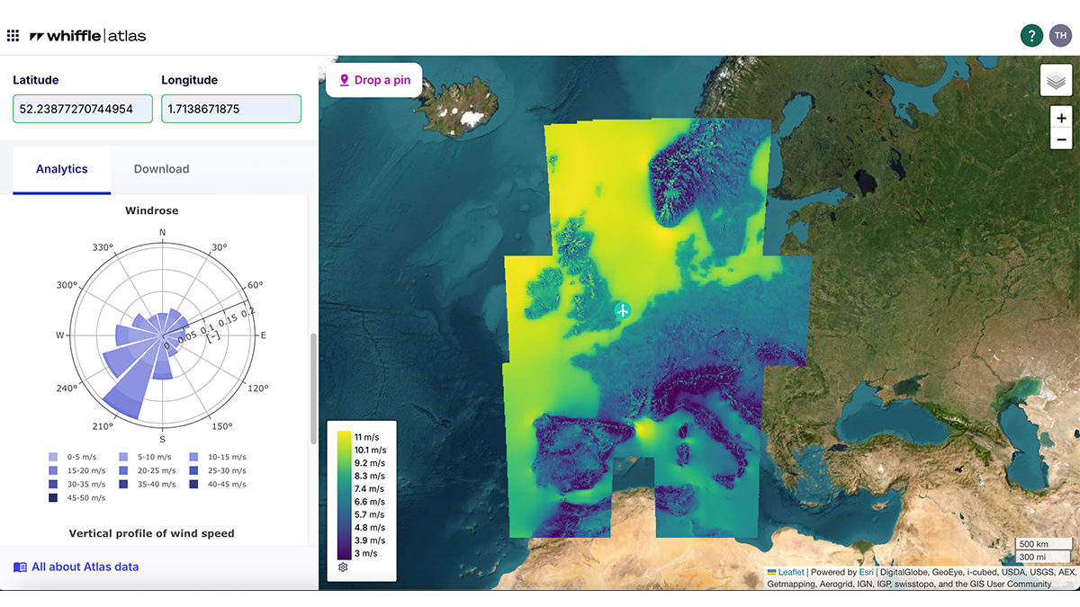
Task: Open the map layers selector
Action: pos(1056,80)
